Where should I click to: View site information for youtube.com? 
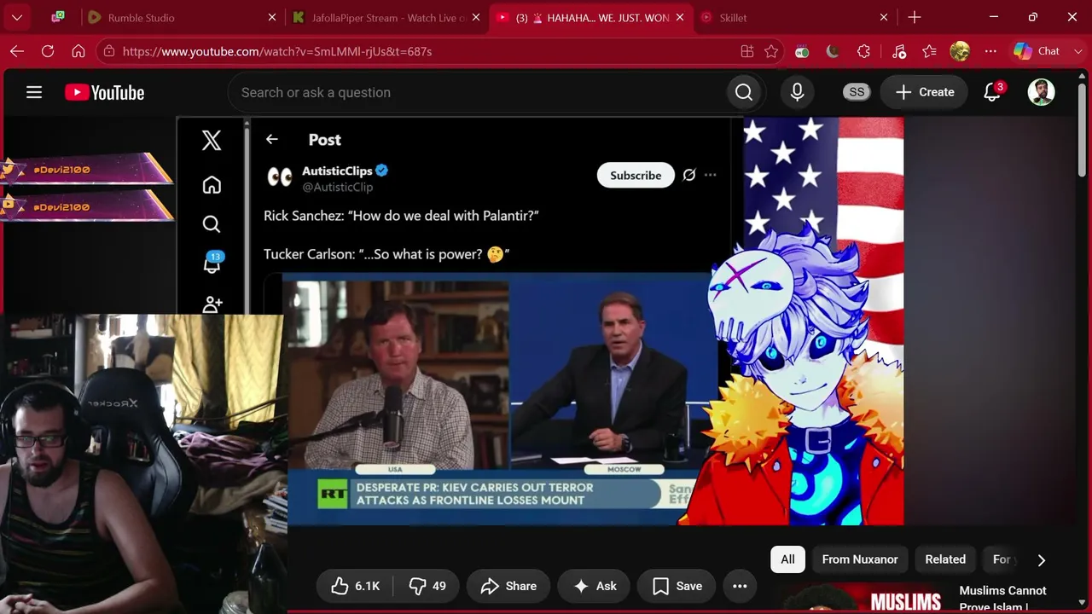coord(107,51)
